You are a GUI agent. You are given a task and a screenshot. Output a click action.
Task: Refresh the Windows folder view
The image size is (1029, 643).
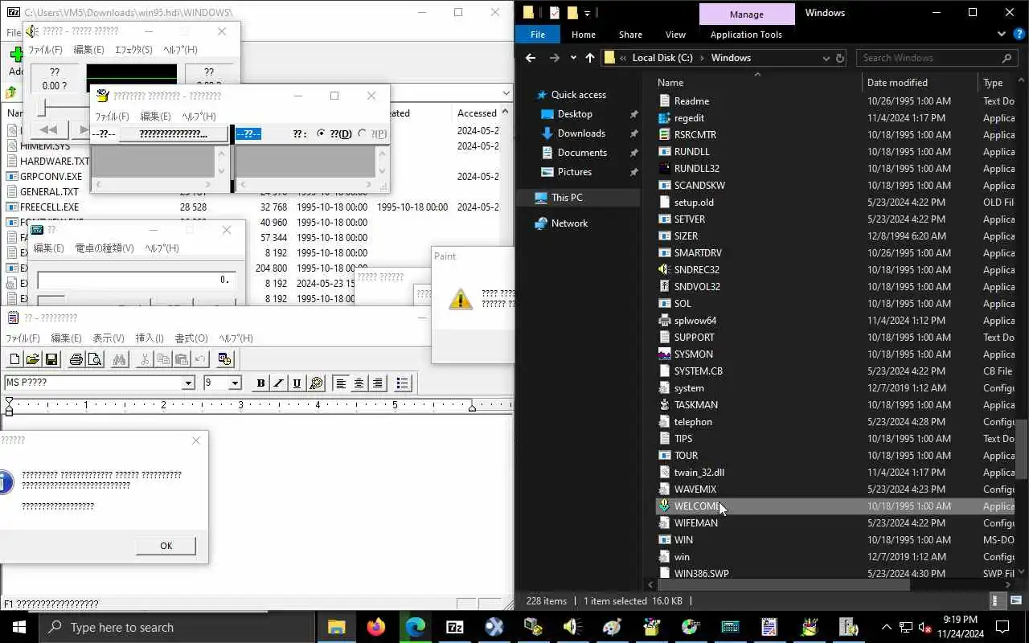coord(840,58)
